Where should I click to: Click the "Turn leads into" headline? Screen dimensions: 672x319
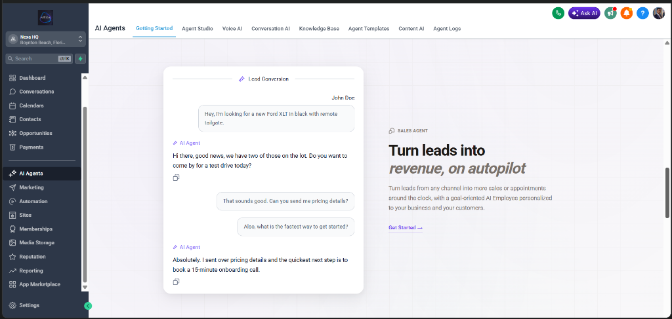(x=436, y=151)
